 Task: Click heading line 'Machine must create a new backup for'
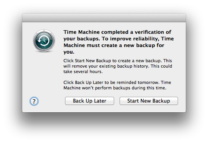coord(114,45)
